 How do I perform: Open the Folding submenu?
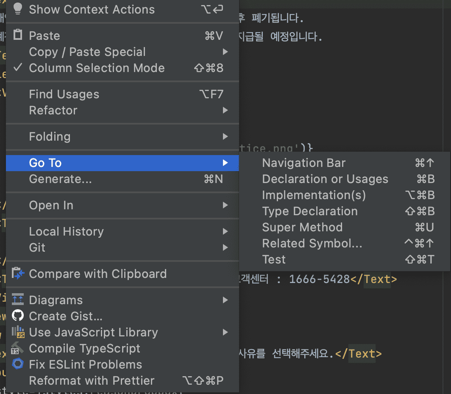(x=50, y=136)
